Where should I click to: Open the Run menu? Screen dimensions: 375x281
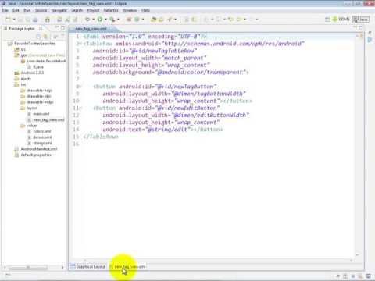pos(27,10)
